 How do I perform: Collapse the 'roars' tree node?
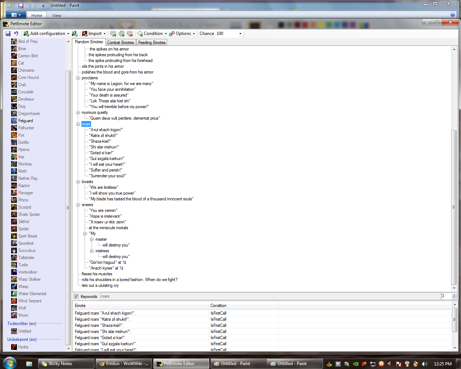[78, 124]
